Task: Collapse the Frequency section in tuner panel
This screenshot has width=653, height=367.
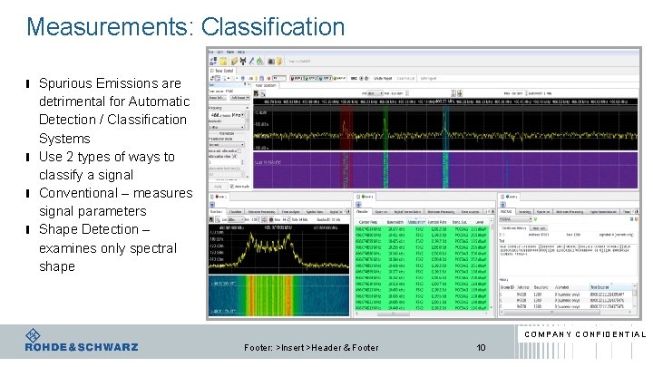Action: coord(247,108)
